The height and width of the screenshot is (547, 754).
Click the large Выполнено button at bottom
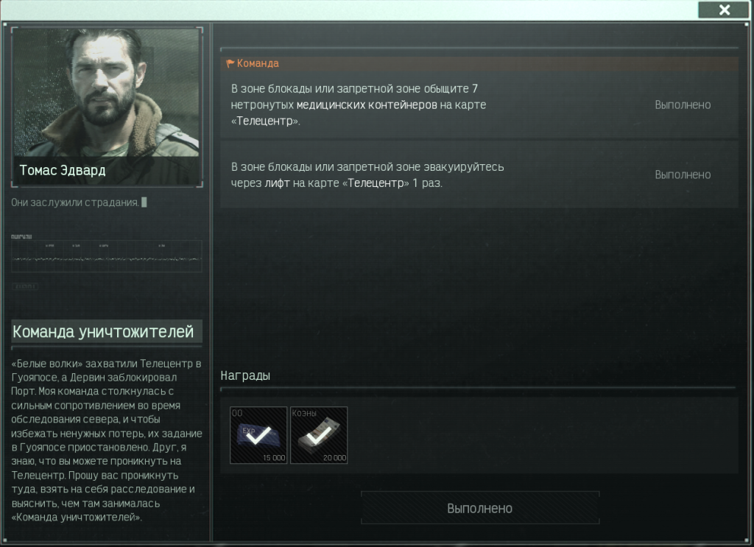point(480,508)
